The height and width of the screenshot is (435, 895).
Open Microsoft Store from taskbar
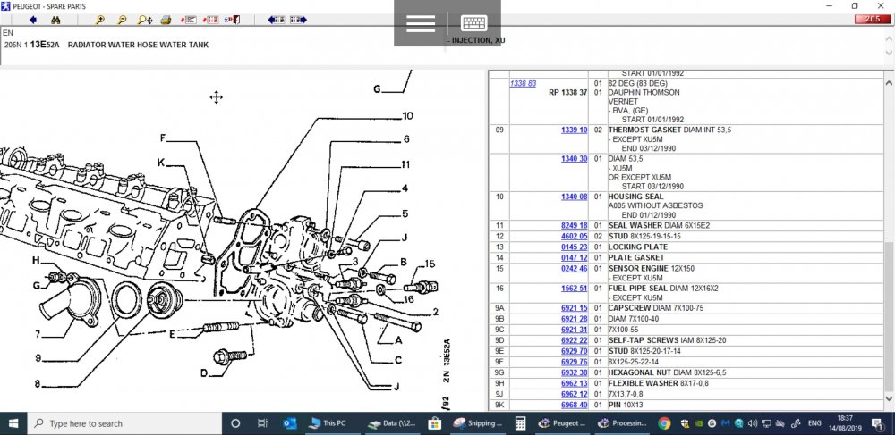[x=434, y=423]
